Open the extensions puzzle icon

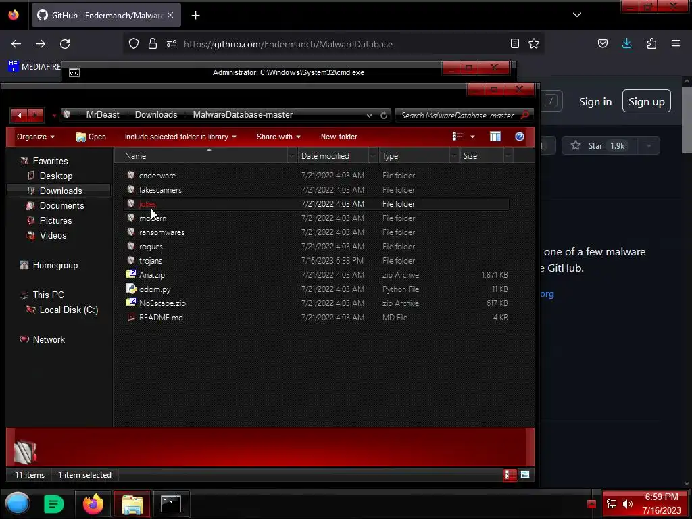tap(651, 43)
